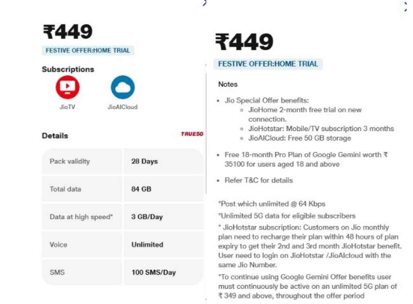Expand the Notes section
This screenshot has height=304, width=413.
(x=228, y=84)
